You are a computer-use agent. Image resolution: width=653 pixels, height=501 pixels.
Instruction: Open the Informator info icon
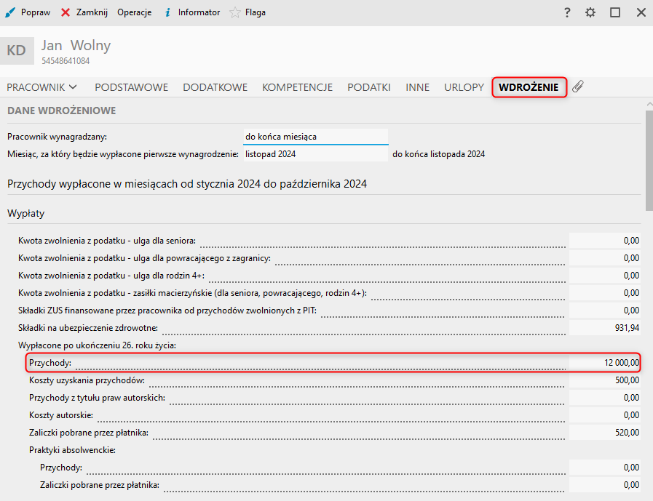tap(167, 12)
